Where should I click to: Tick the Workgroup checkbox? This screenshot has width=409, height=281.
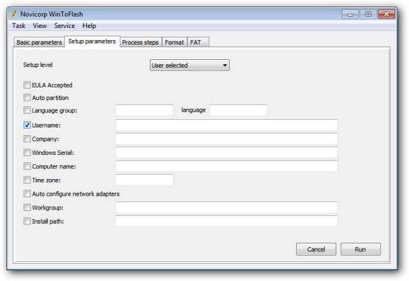[27, 208]
